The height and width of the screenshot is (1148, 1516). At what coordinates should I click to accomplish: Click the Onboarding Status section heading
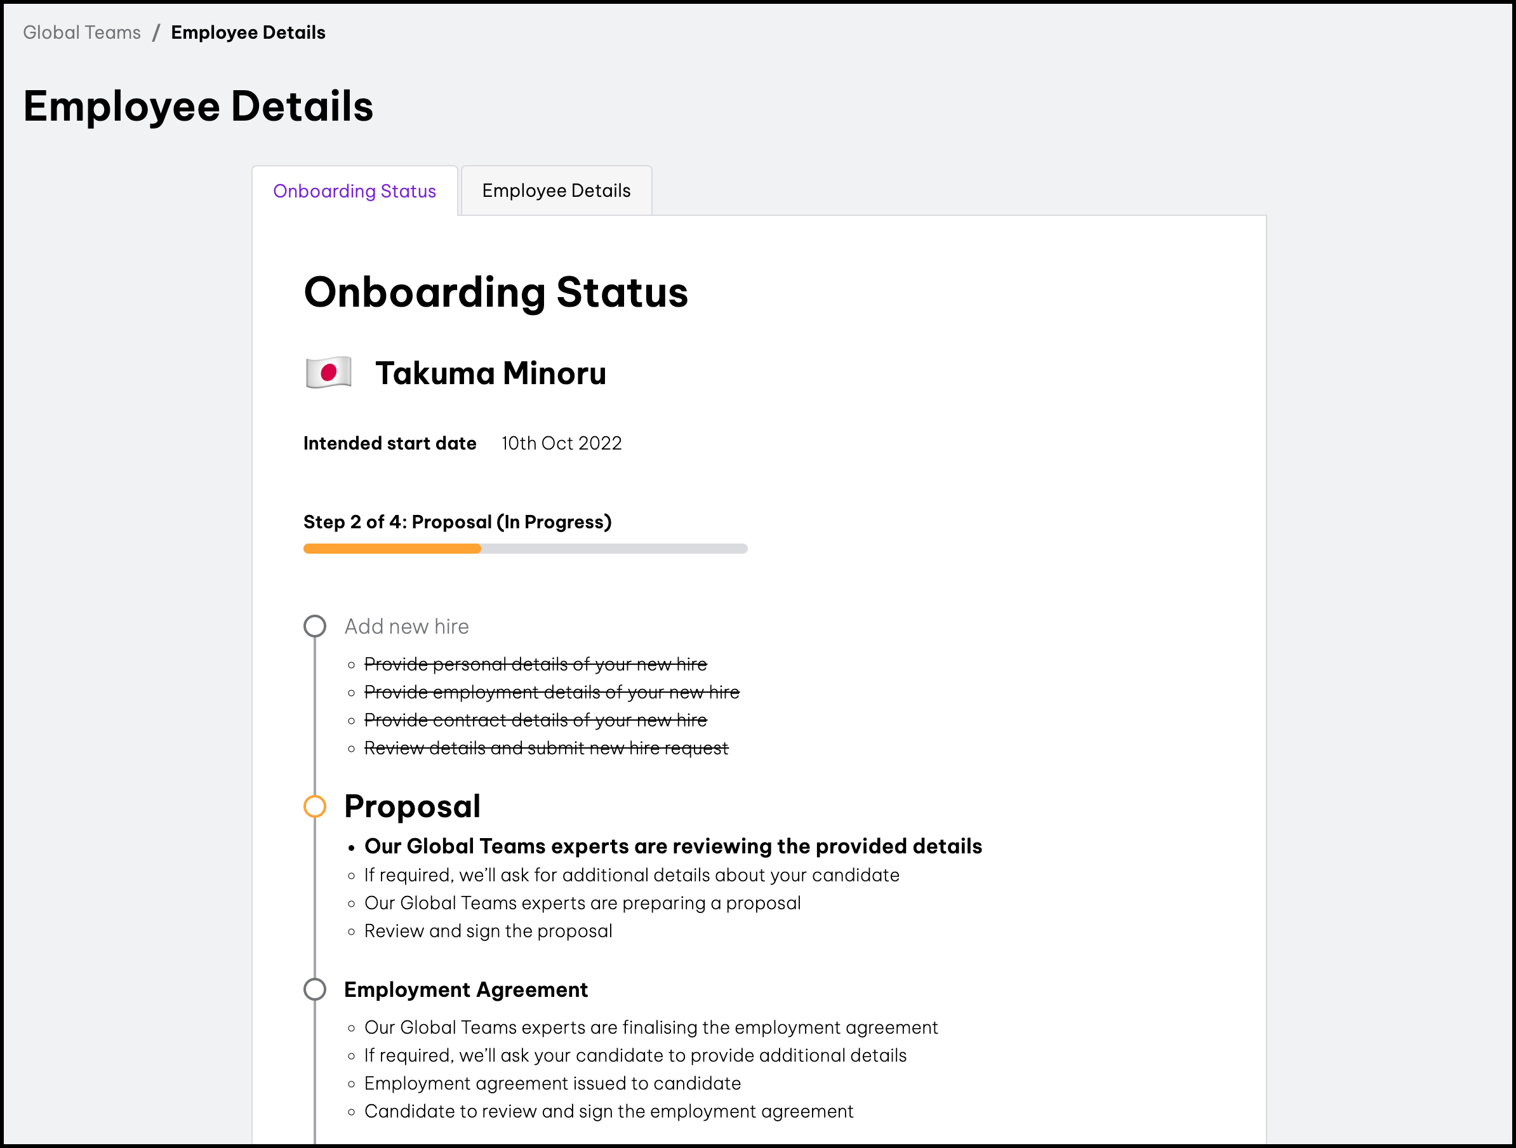[496, 293]
